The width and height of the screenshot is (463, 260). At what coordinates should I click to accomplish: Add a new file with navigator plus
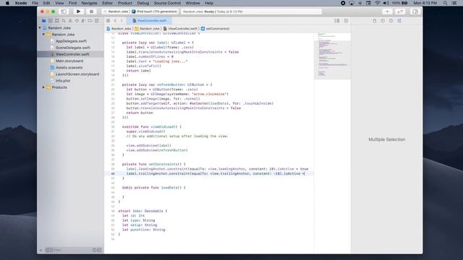tap(41, 250)
